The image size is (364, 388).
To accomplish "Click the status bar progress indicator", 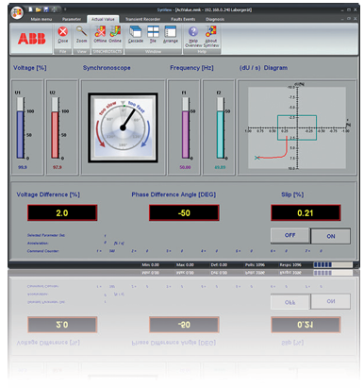I will [333, 264].
